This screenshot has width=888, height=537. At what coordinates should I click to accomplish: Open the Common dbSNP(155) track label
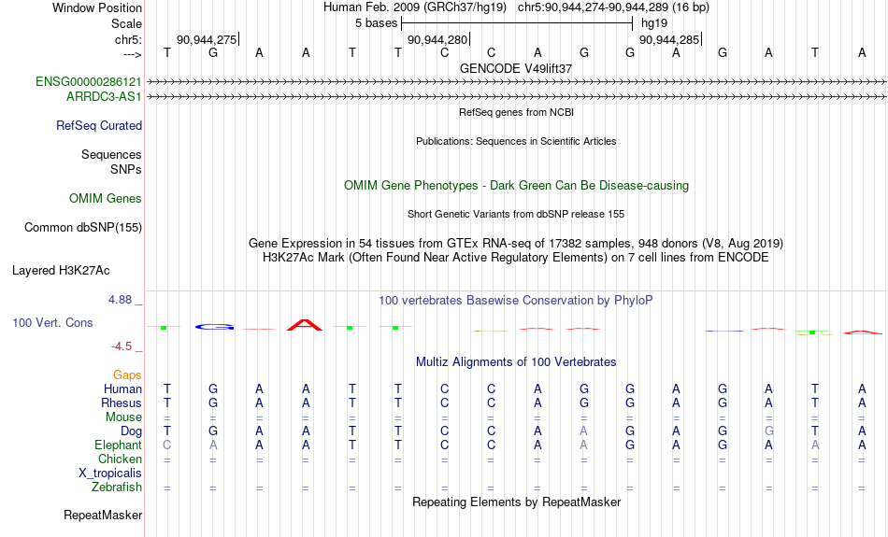click(x=82, y=228)
